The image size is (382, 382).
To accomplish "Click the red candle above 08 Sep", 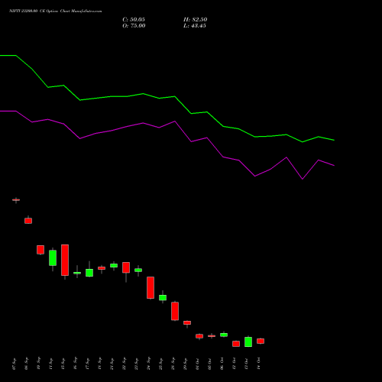I will coord(28,221).
